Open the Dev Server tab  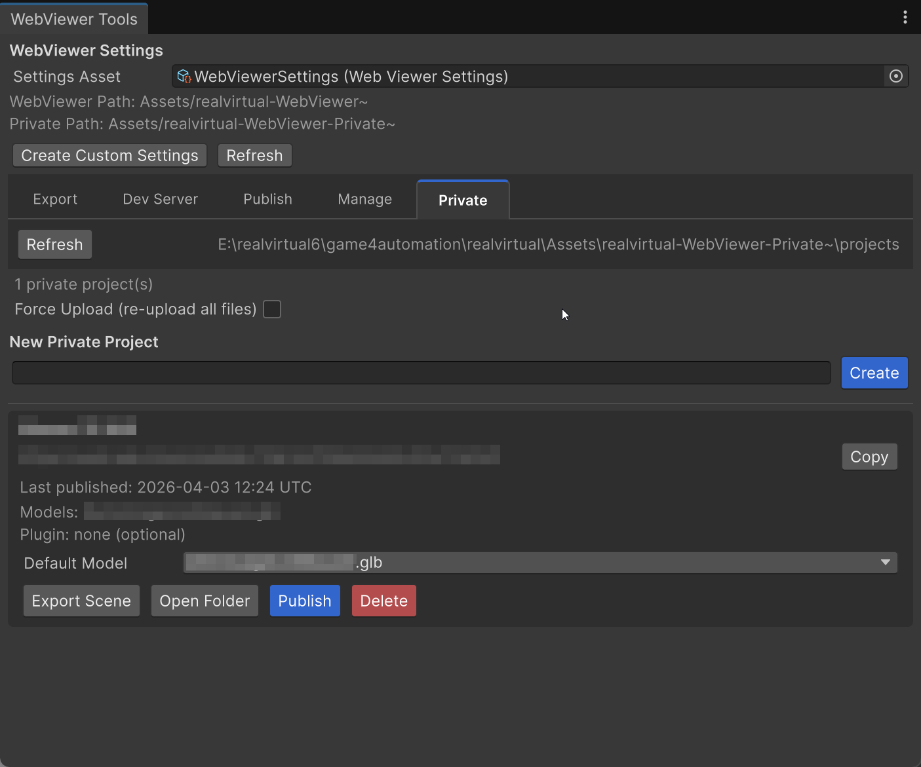(160, 199)
